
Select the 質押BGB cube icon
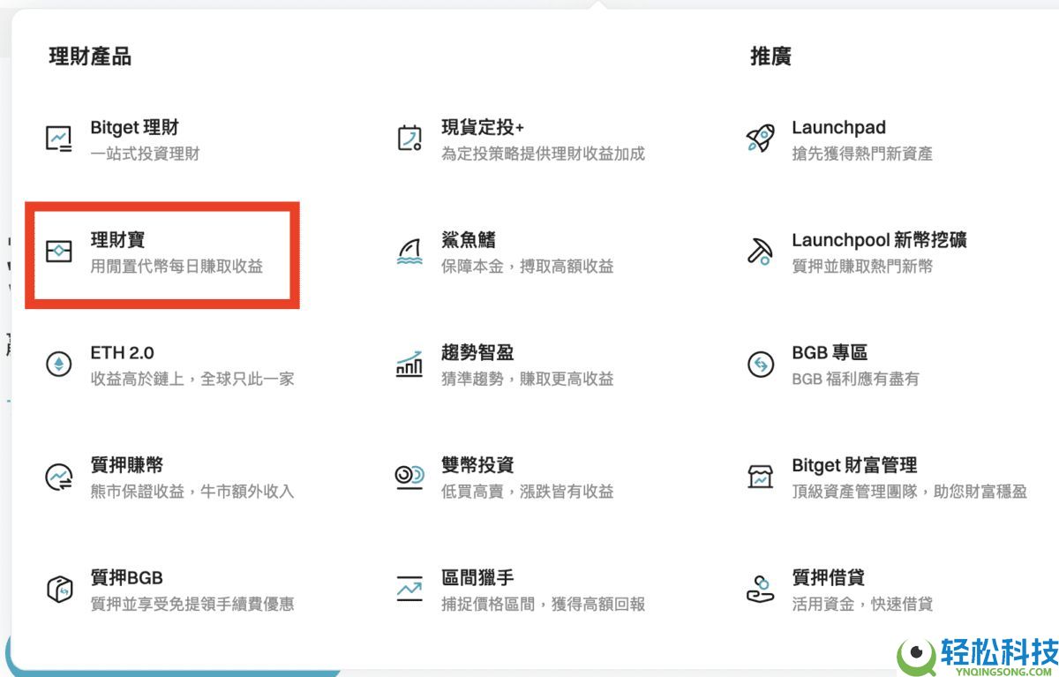tap(60, 590)
